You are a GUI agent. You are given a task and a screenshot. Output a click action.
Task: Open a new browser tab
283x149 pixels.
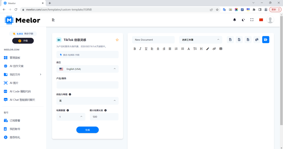[50, 3]
